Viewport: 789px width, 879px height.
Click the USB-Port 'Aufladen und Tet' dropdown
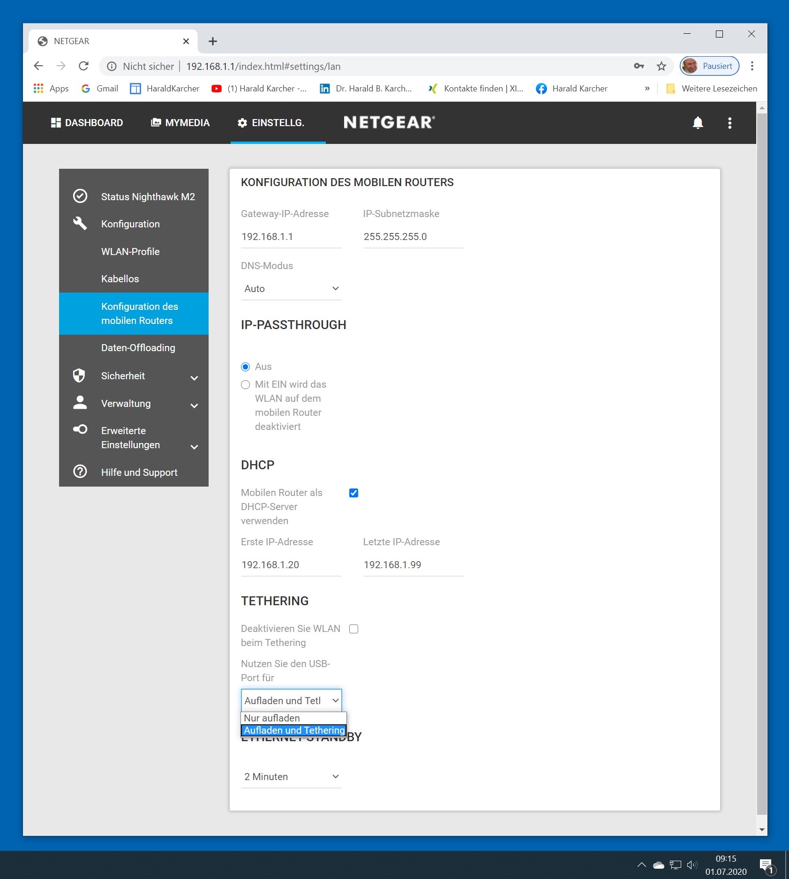[291, 700]
